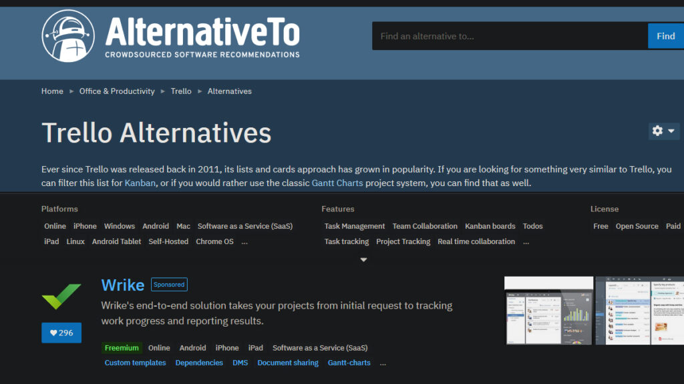The image size is (684, 384).
Task: Click the 'Trello Alternatives' heading
Action: click(x=156, y=133)
